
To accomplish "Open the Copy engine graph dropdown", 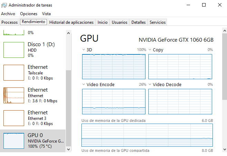I will click(150, 50).
